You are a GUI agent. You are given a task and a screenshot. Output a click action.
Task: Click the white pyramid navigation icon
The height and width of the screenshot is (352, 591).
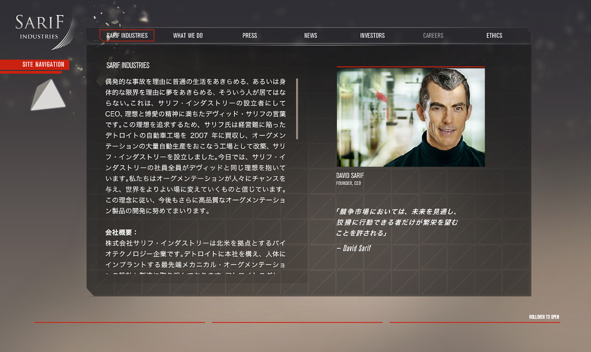click(x=48, y=95)
